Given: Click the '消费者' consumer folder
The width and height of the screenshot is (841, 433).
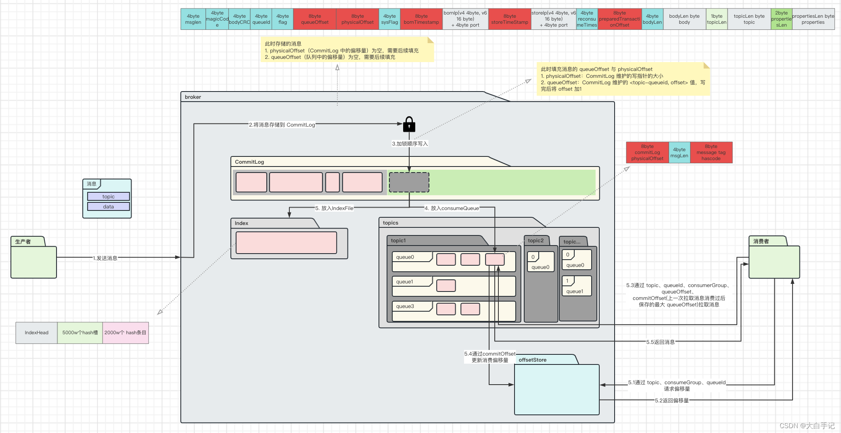Looking at the screenshot, I should pyautogui.click(x=774, y=257).
